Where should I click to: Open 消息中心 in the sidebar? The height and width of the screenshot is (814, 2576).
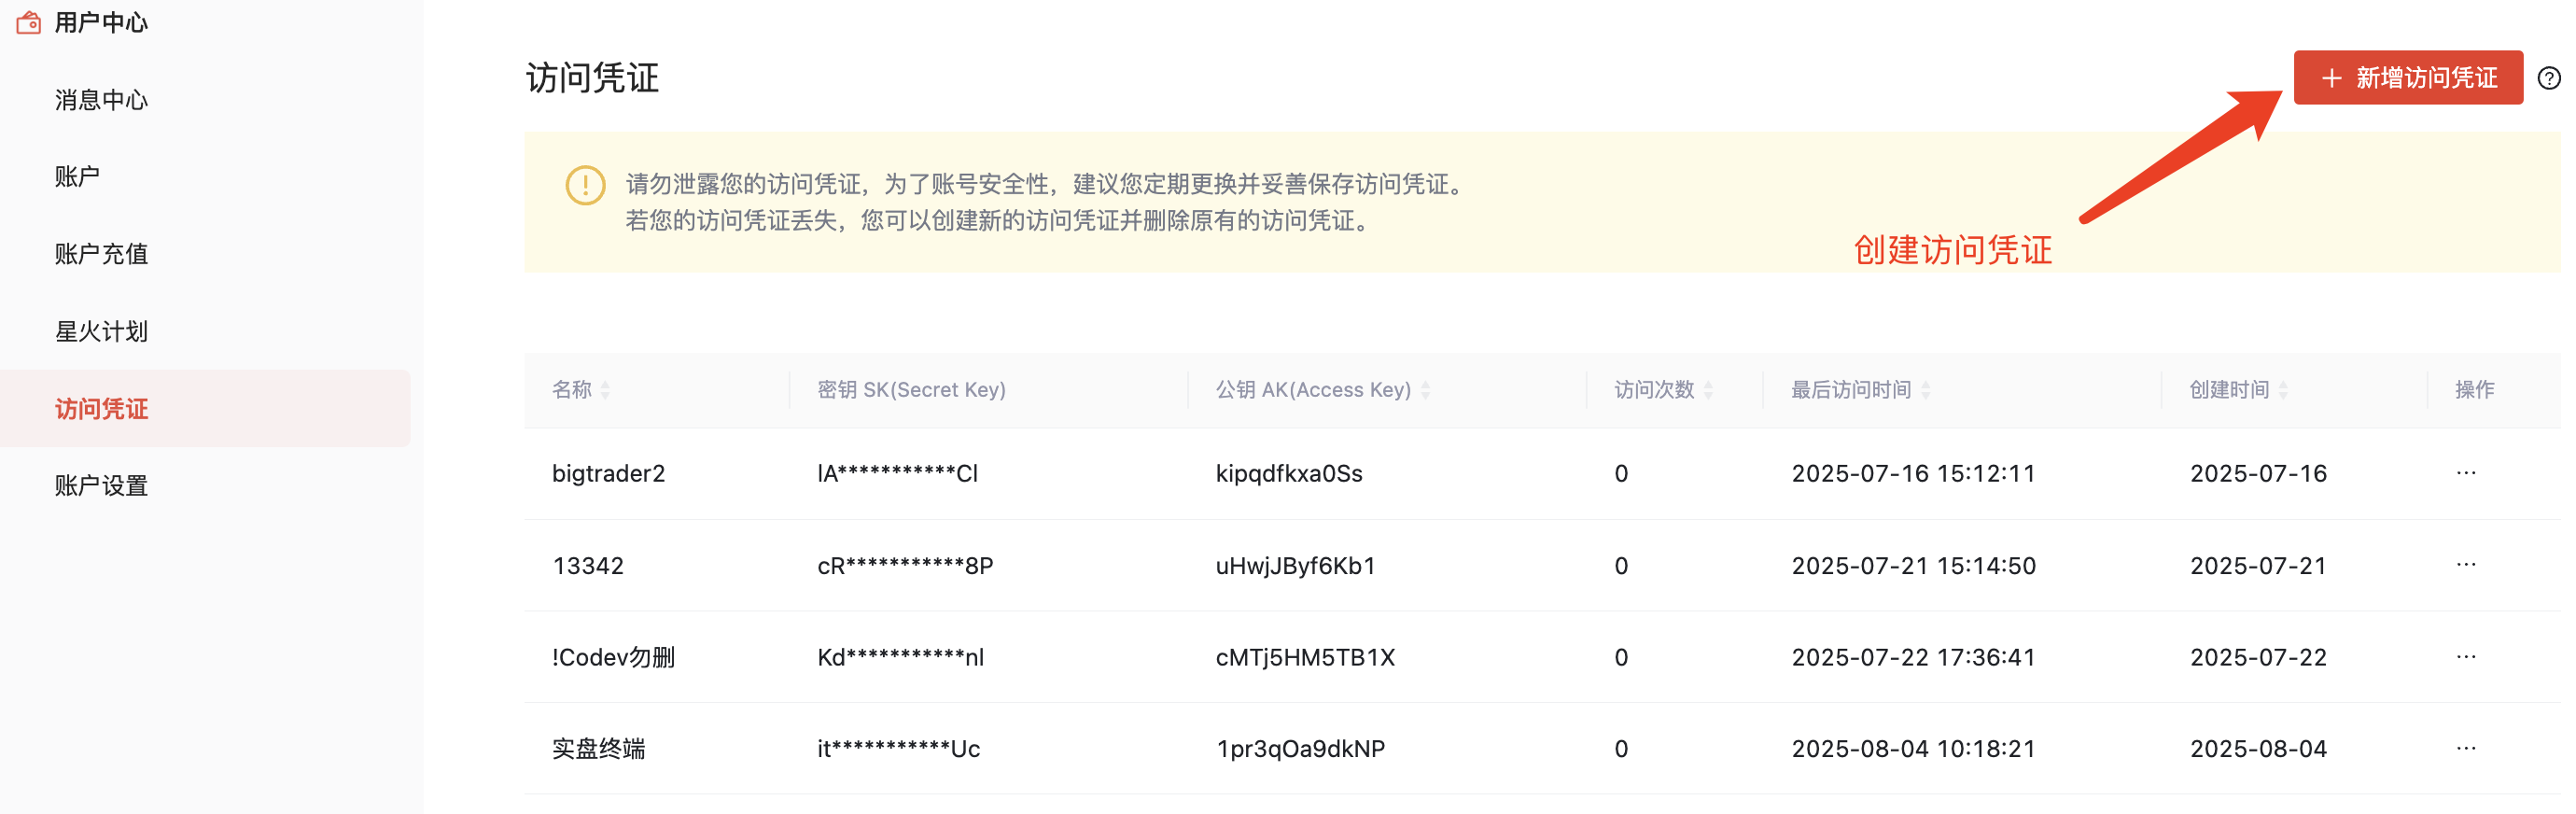point(101,100)
